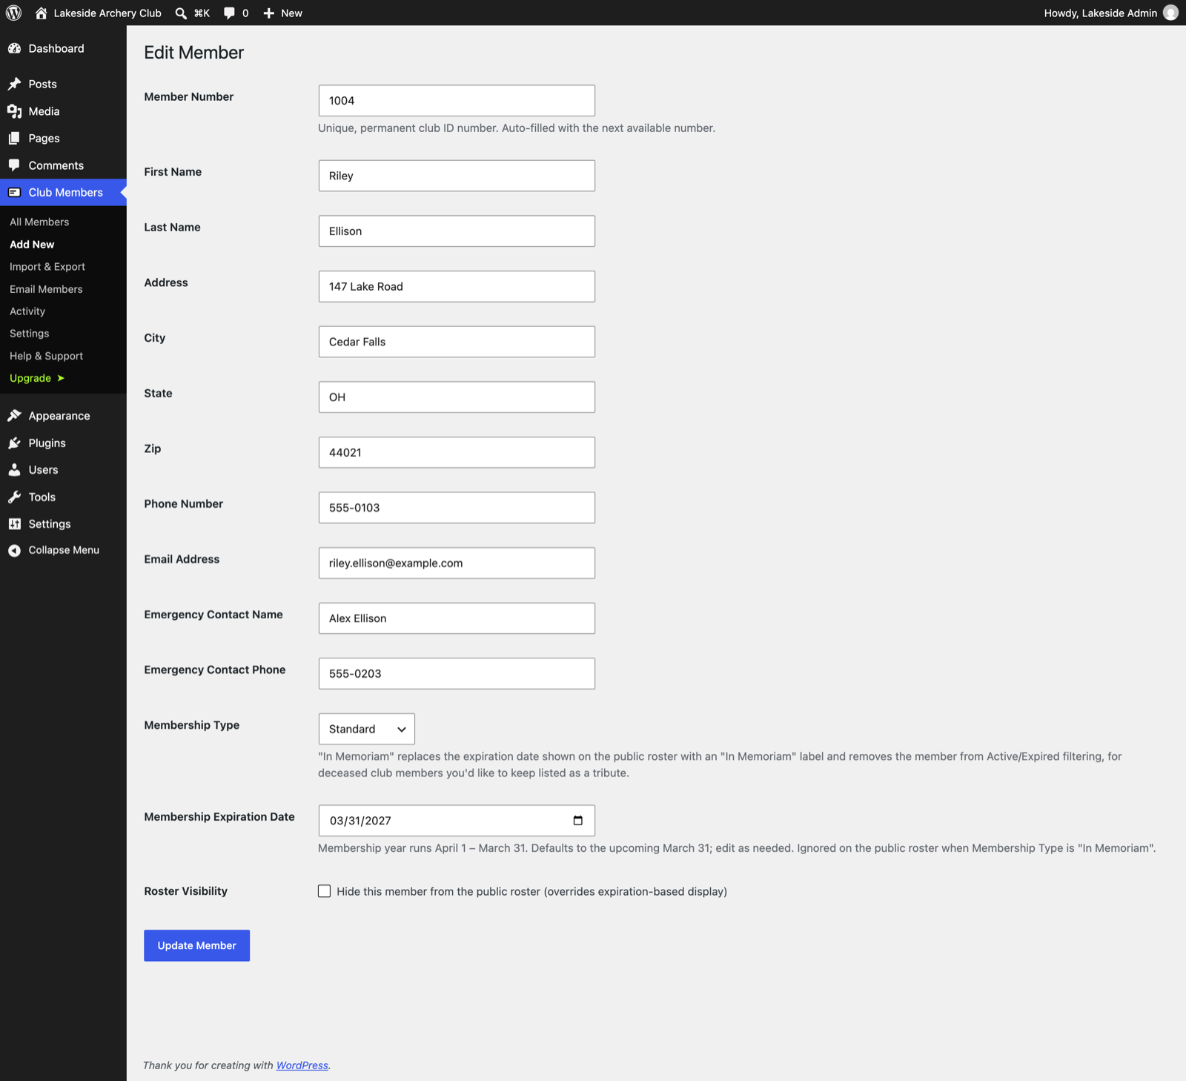Screen dimensions: 1186x1081
Task: Click the Membership Expiration Date field
Action: click(x=457, y=821)
